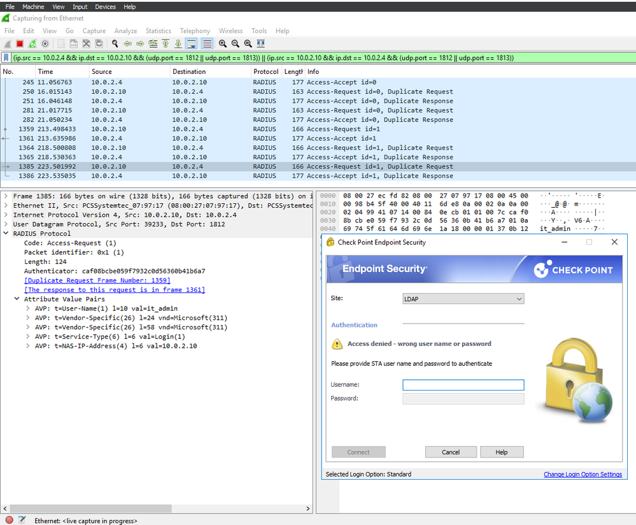
Task: Expand the User-Name AVP entry
Action: [29, 308]
